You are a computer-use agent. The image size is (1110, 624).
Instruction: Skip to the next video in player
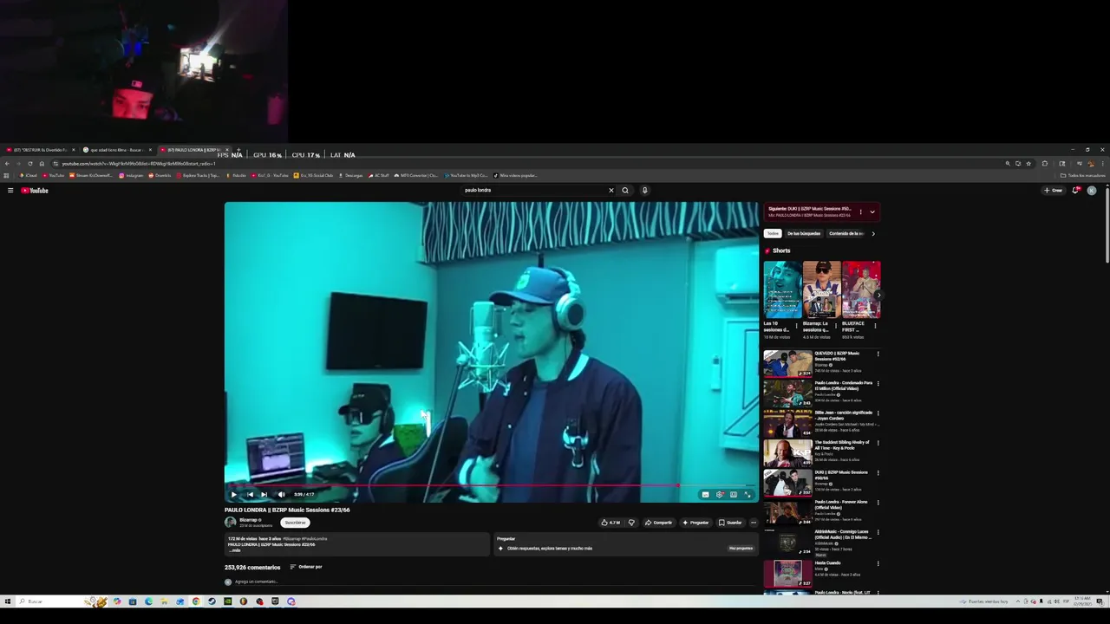(x=264, y=495)
